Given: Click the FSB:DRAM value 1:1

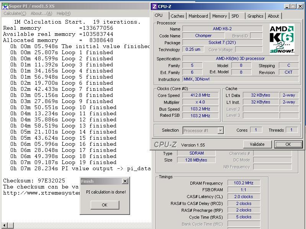Looking at the screenshot, I should (244, 190).
